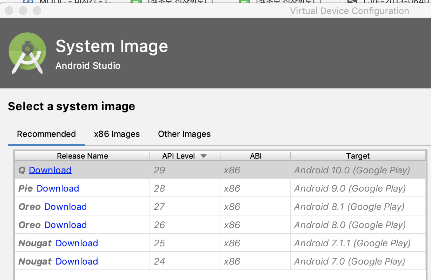Sort by Release Name column header
The width and height of the screenshot is (431, 280).
[x=82, y=156]
